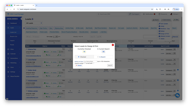
Task: Click the Mailing List Name input field
Action: pos(90,61)
